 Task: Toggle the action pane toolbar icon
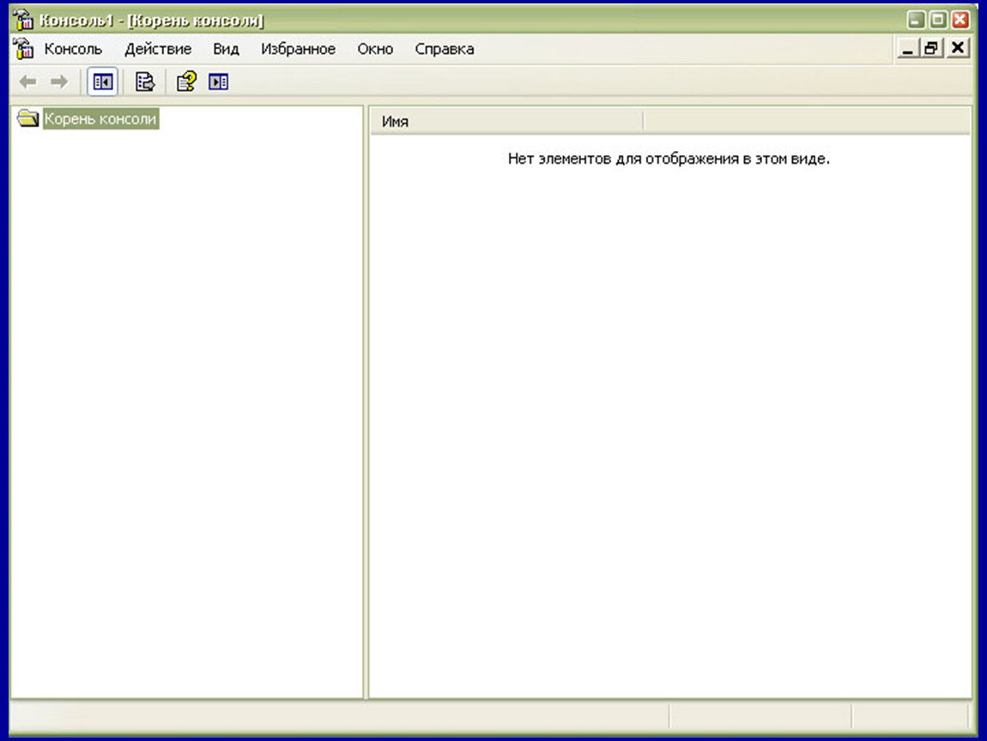[x=218, y=81]
